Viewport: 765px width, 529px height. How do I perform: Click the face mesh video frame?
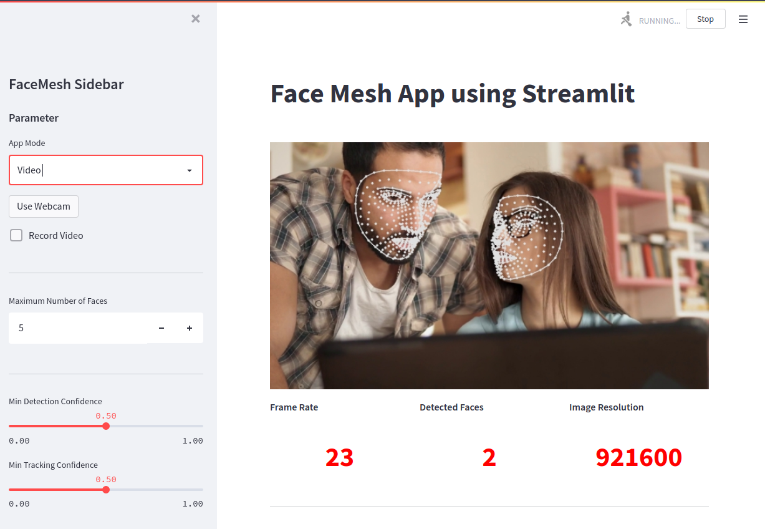click(489, 266)
